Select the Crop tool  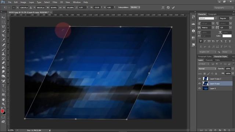3,36
